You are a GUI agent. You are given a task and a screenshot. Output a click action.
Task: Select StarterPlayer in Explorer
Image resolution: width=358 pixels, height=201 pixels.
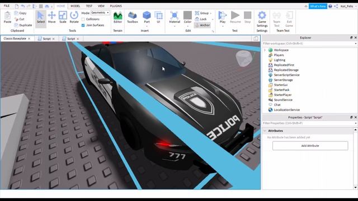(282, 95)
